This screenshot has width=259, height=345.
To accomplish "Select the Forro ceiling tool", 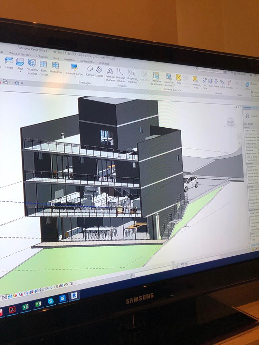I will (x=9, y=63).
